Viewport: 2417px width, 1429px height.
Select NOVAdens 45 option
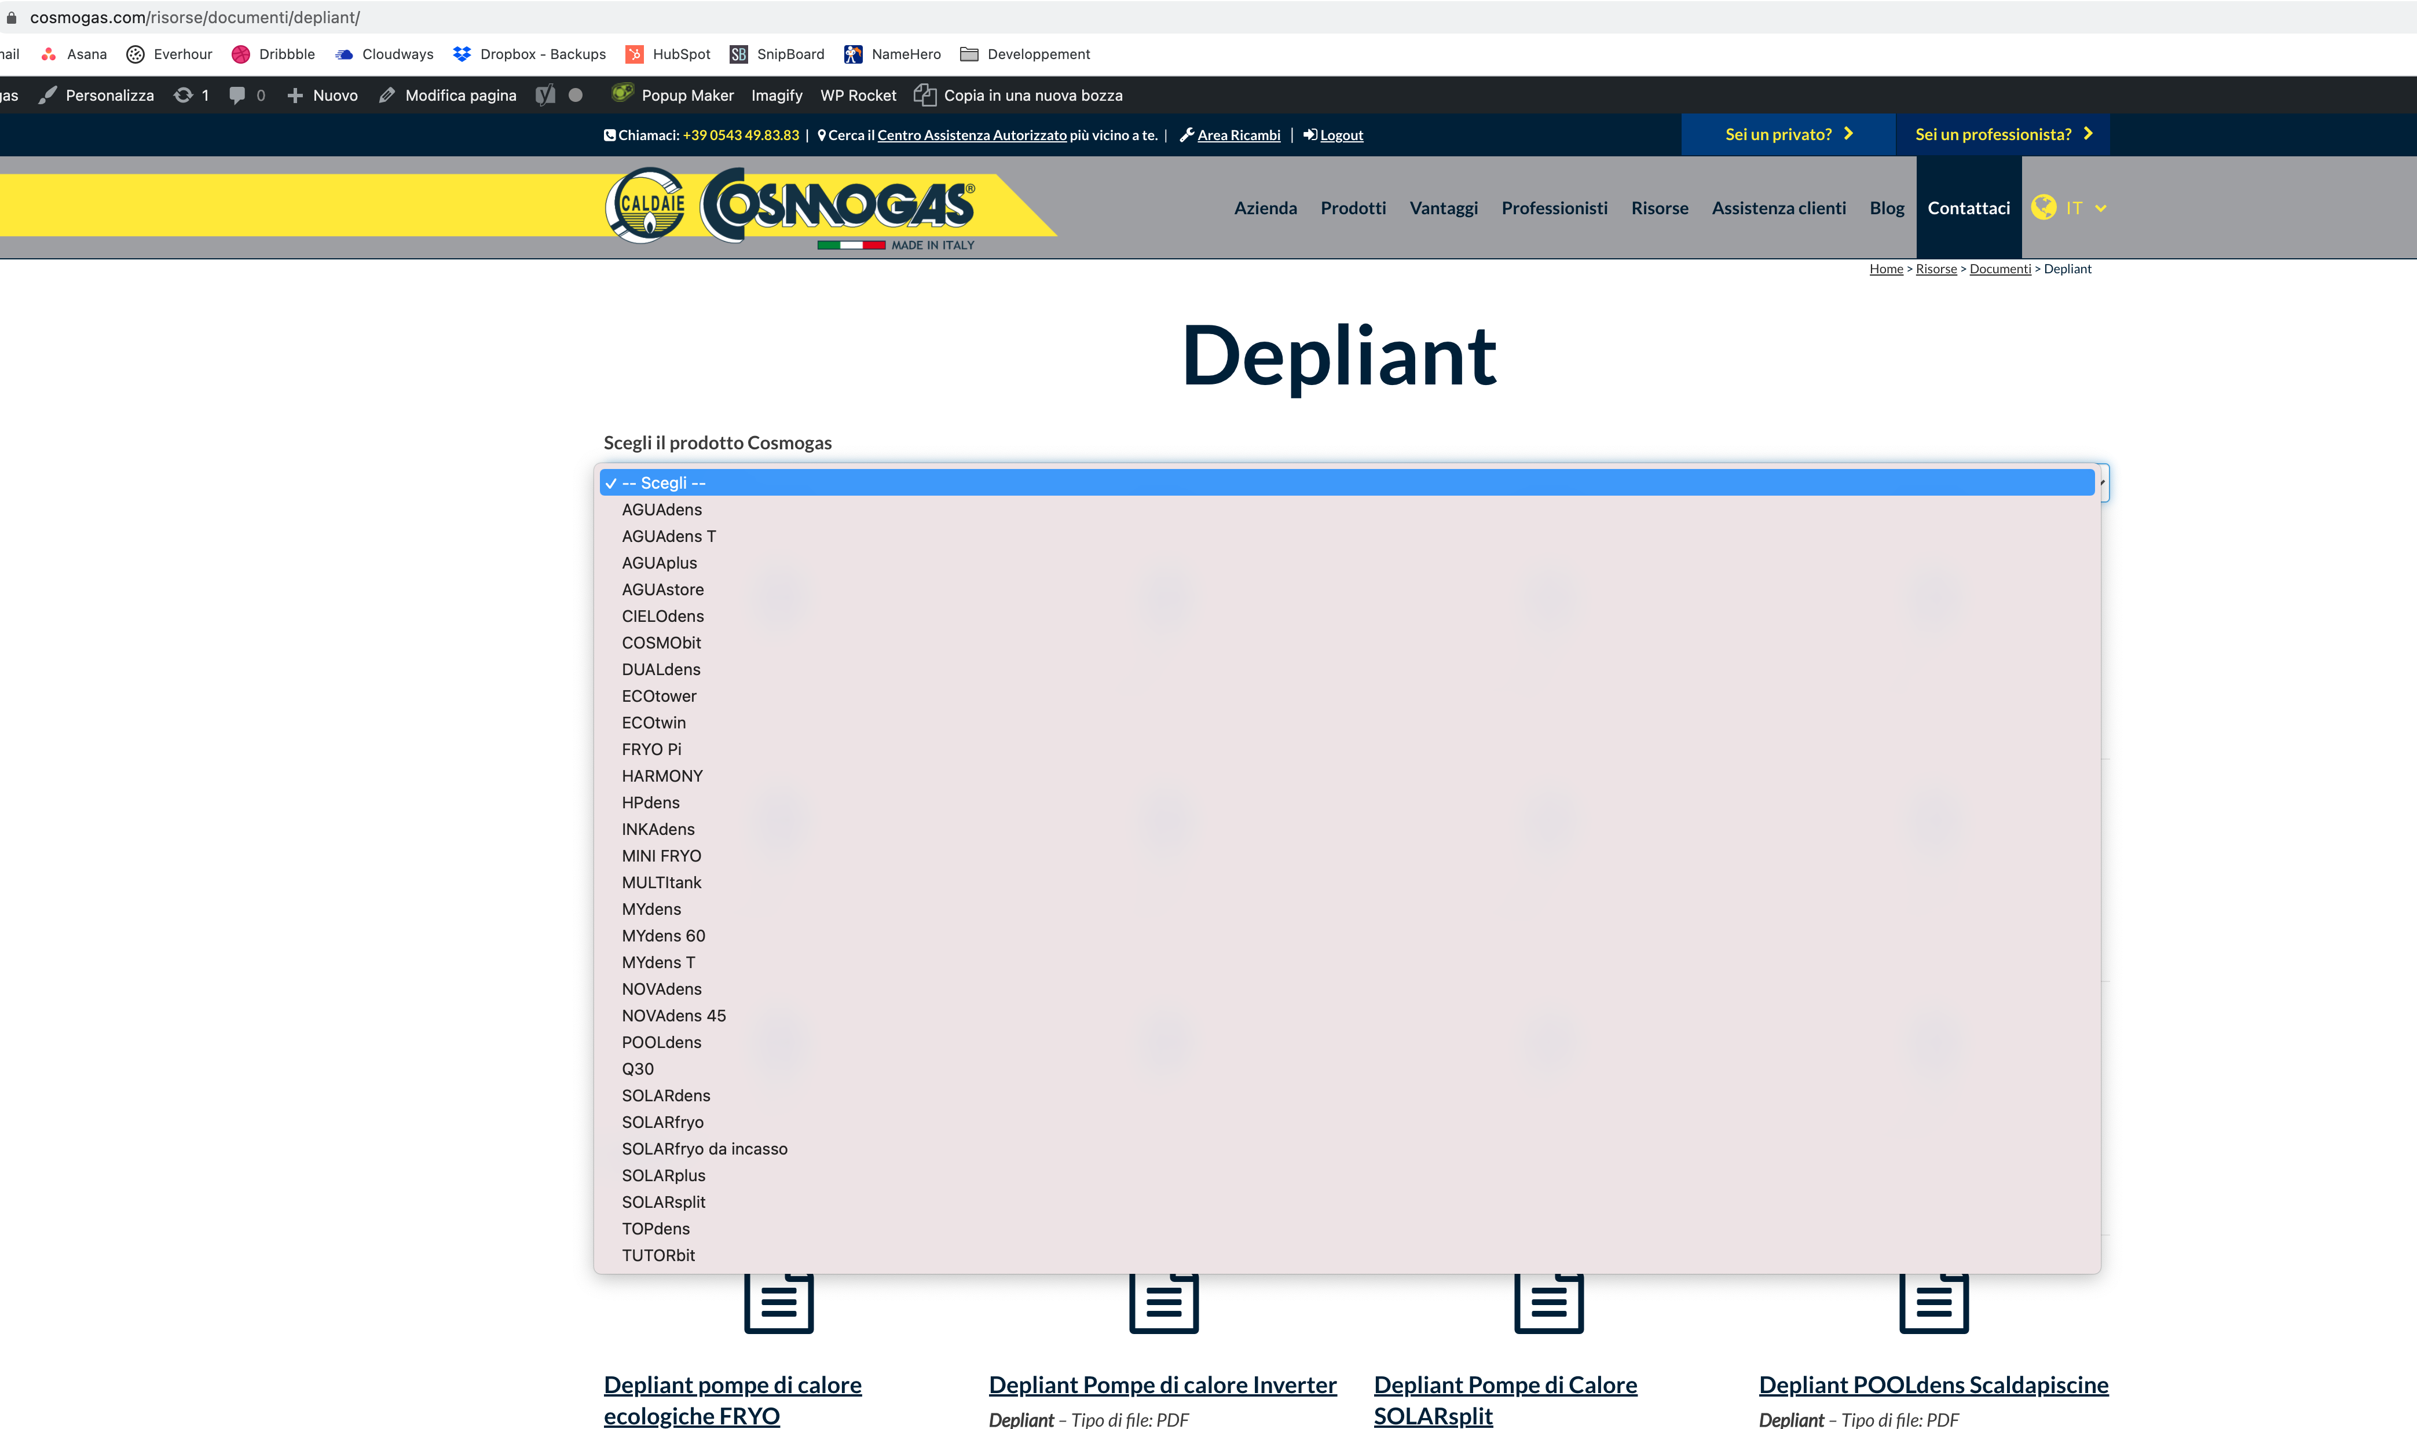pos(1346,1016)
